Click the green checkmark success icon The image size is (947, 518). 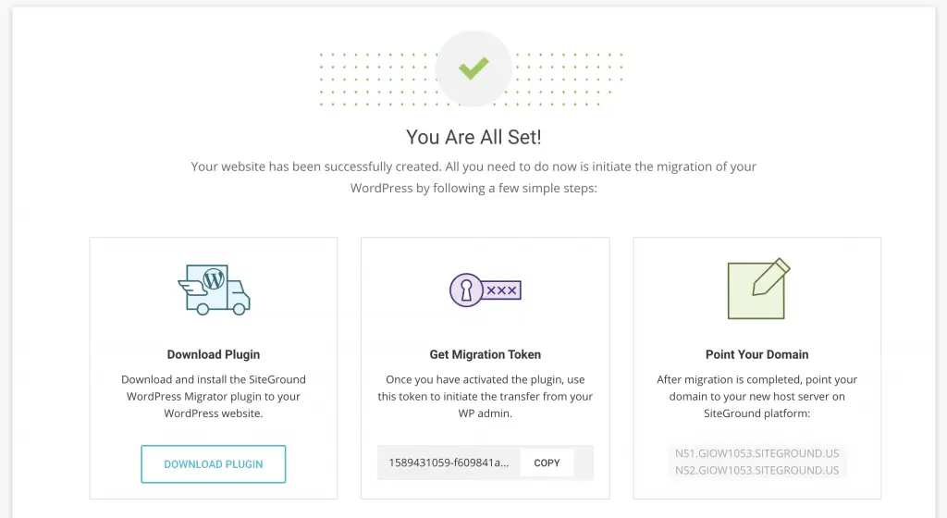473,68
